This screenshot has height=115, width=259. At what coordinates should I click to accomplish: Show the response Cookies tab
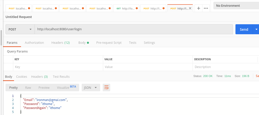coord(22,76)
